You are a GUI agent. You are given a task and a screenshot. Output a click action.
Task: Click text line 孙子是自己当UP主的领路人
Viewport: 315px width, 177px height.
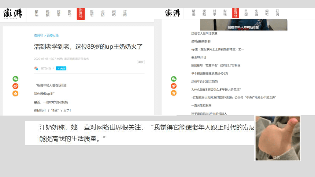click(209, 114)
